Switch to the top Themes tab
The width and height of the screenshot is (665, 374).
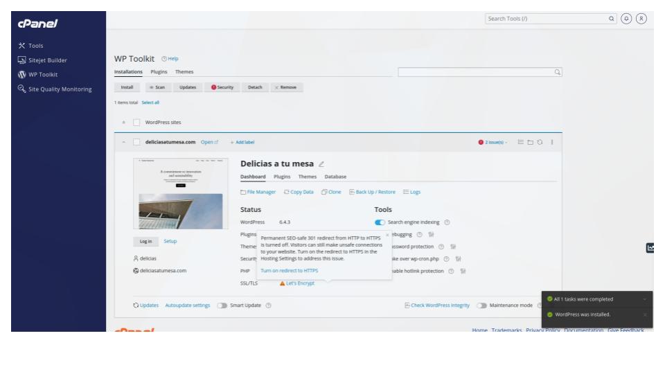184,71
